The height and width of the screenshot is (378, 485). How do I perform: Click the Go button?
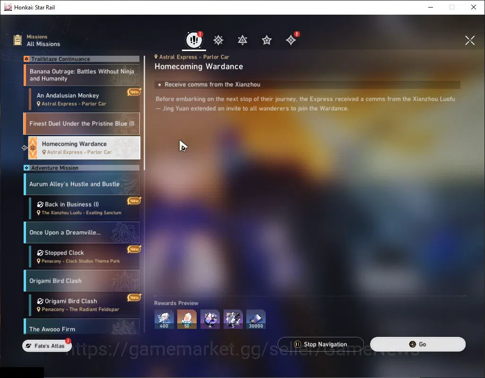point(417,344)
